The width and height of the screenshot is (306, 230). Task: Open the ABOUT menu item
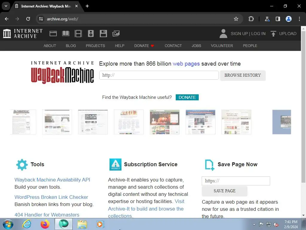point(50,46)
